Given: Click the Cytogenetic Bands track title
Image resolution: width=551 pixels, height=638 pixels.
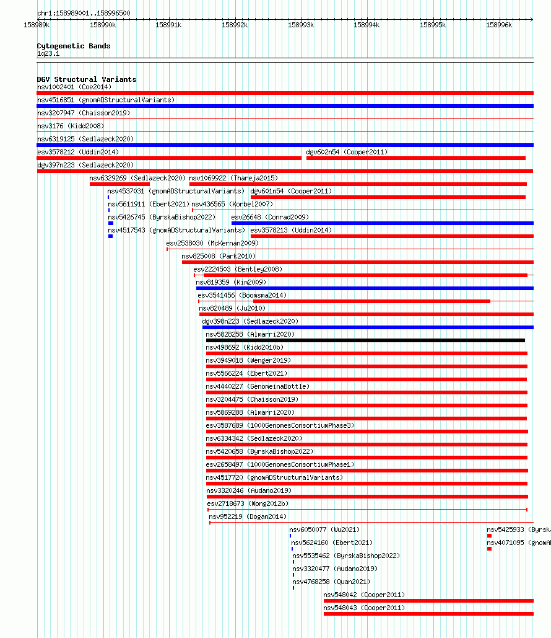Looking at the screenshot, I should coord(74,46).
